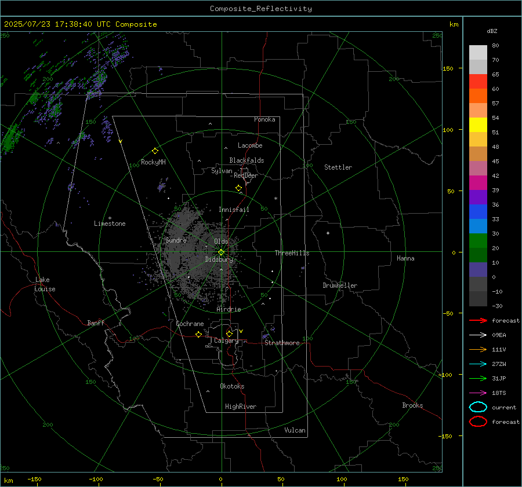This screenshot has width=522, height=487.
Task: Click the Sylvan map label
Action: 222,171
